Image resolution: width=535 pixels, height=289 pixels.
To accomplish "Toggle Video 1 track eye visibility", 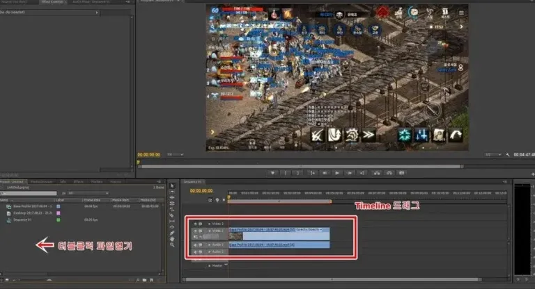I will [x=196, y=231].
